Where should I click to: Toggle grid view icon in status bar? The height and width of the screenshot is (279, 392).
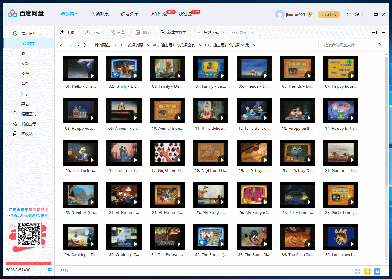pos(357,271)
